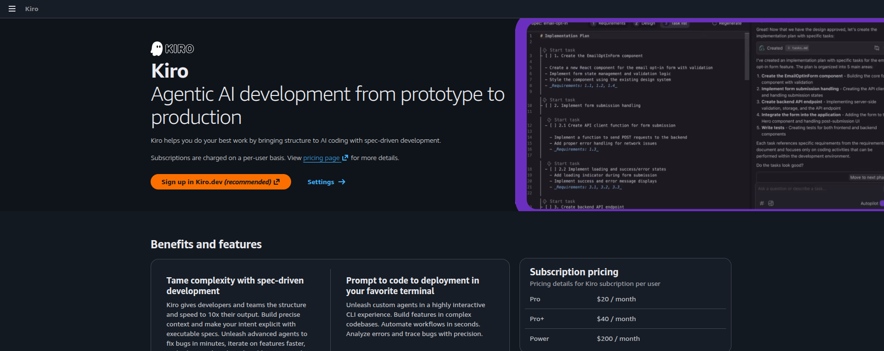Click the "$40 / month" price
This screenshot has width=884, height=351.
616,319
